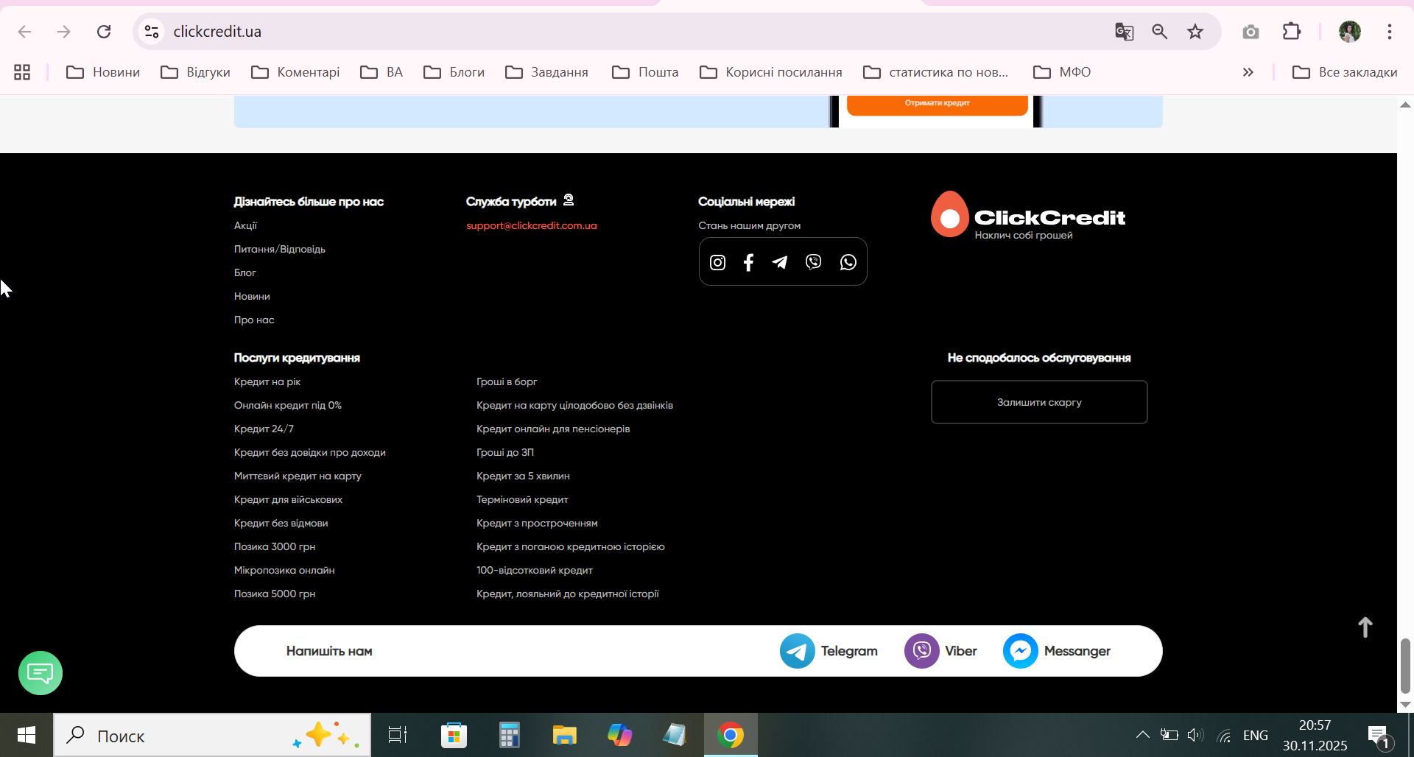Click the support@clickcredit.com.ua email link
The image size is (1414, 757).
532,225
